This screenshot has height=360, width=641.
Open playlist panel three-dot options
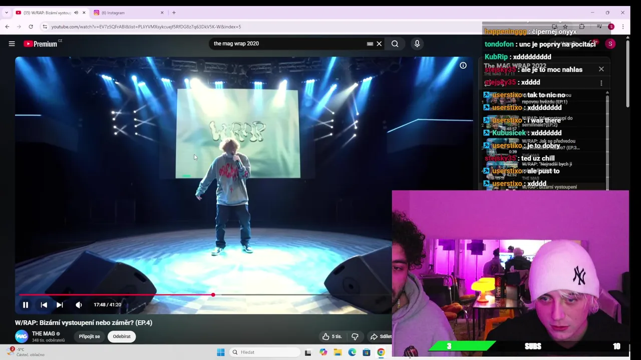[601, 83]
